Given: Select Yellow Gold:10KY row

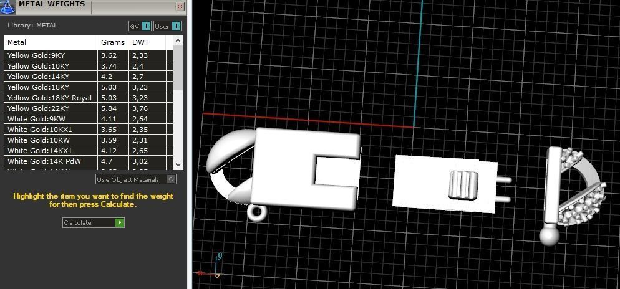Looking at the screenshot, I should (x=89, y=66).
